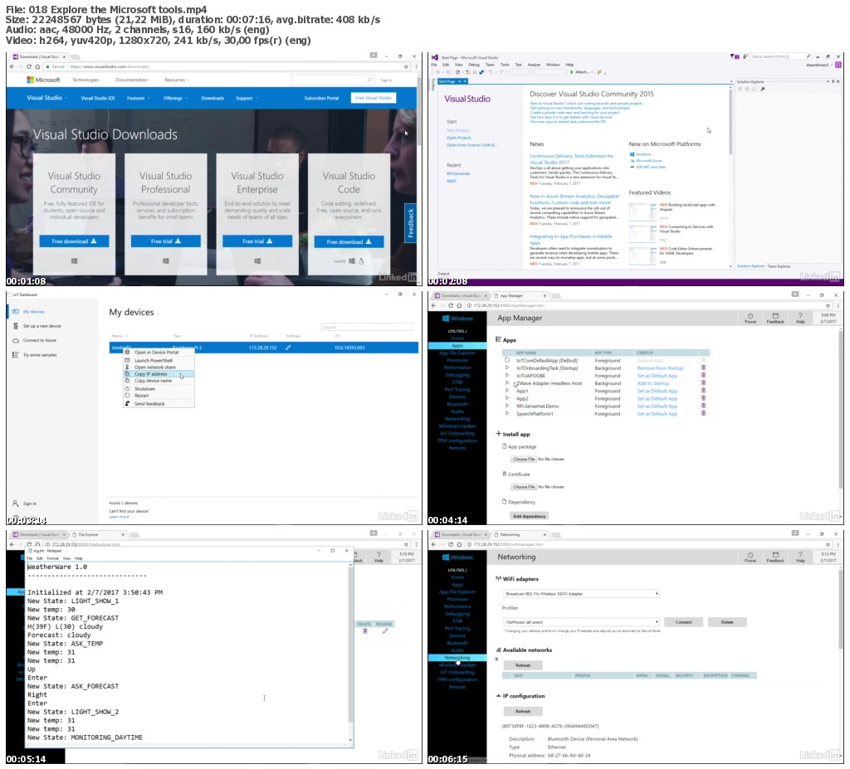
Task: Click Processes in App Manager left navigation
Action: [457, 360]
